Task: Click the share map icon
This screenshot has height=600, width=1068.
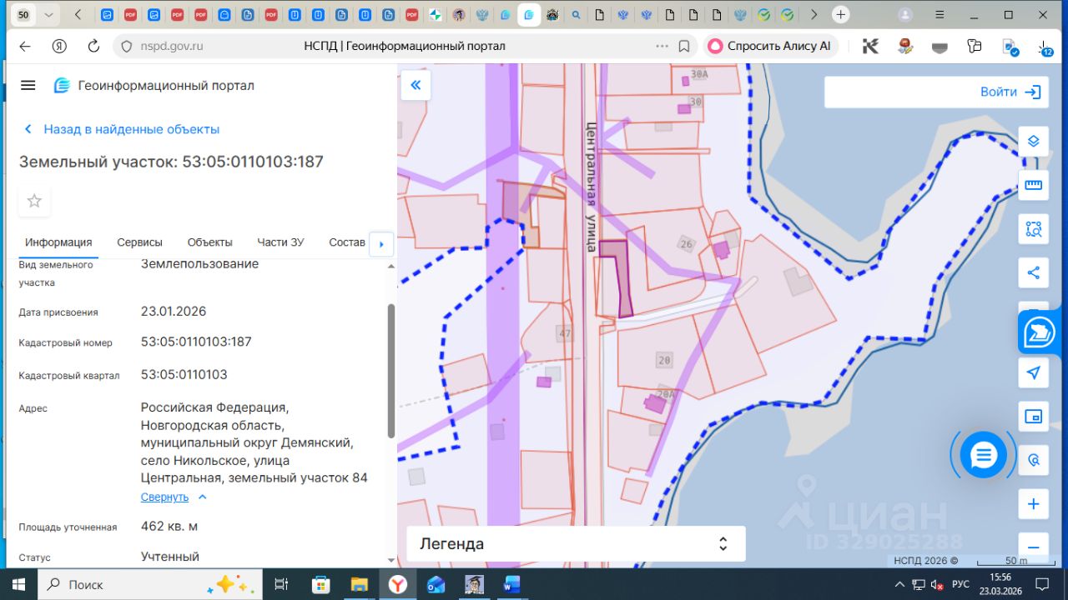Action: (x=1033, y=272)
